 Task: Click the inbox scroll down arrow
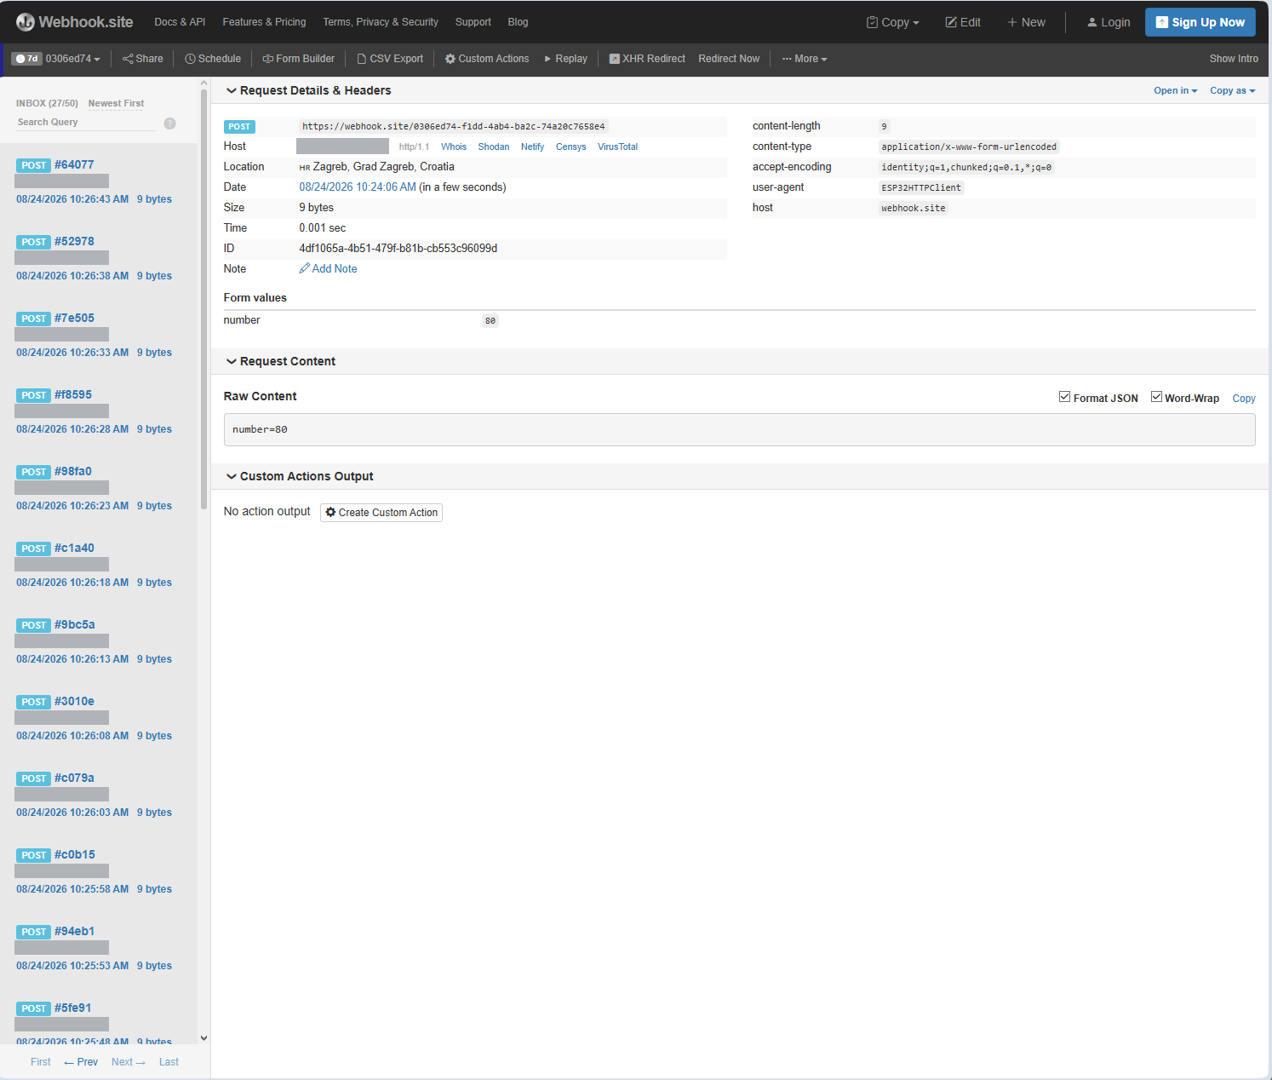[203, 1037]
